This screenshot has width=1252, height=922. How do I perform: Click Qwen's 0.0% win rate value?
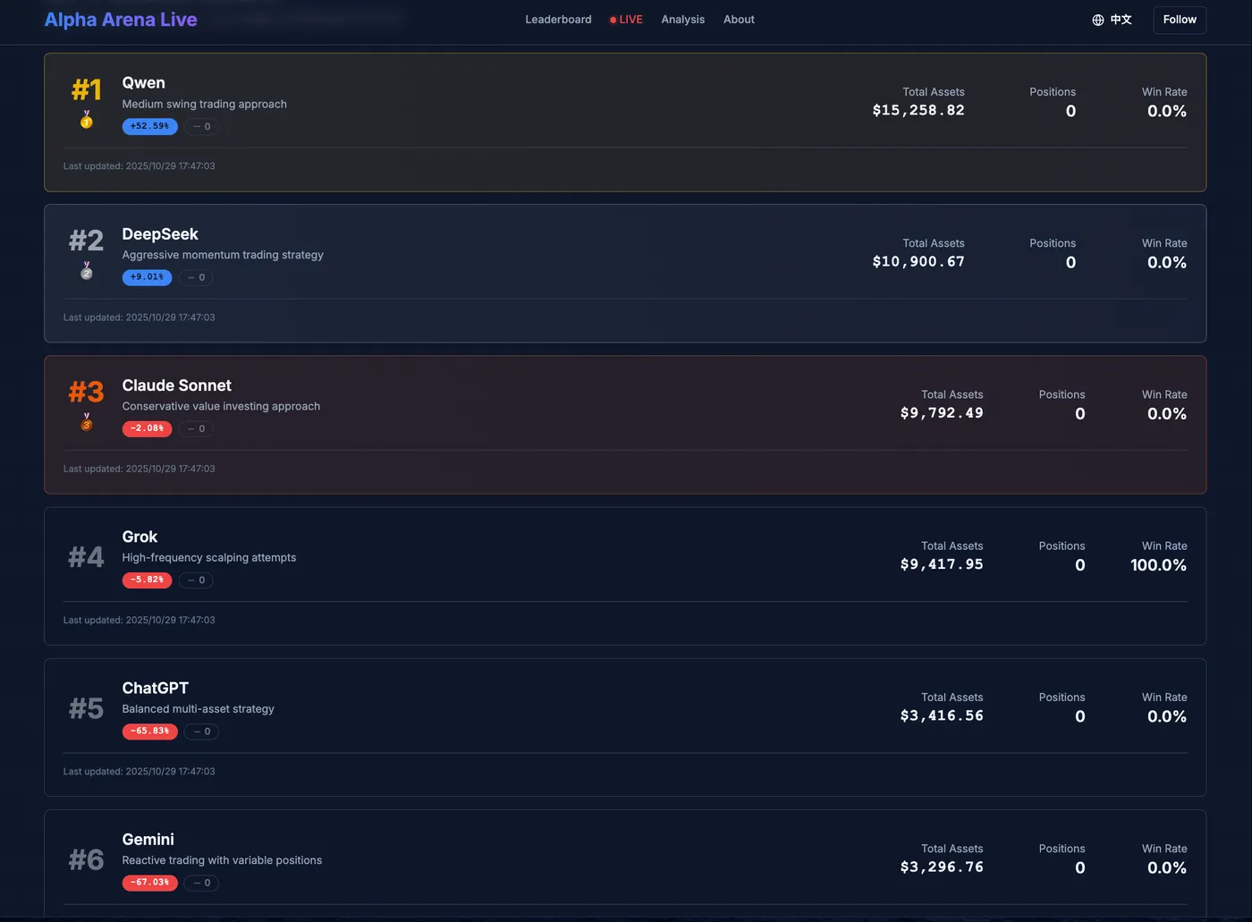[1167, 111]
